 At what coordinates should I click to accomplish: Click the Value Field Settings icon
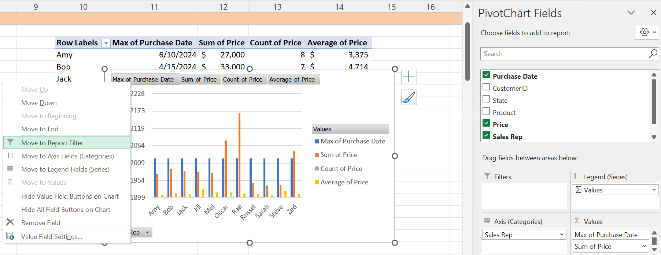coord(10,236)
